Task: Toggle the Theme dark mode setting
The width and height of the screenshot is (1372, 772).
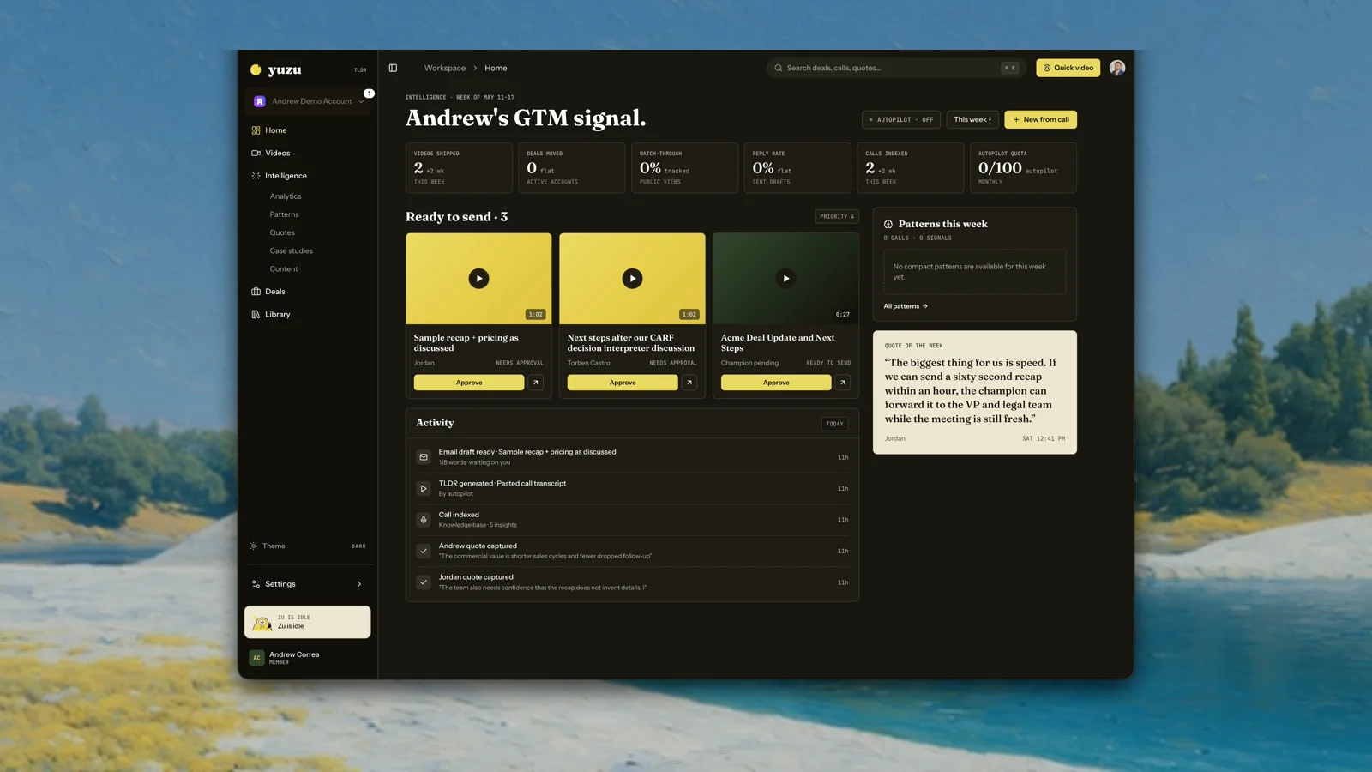Action: 308,546
